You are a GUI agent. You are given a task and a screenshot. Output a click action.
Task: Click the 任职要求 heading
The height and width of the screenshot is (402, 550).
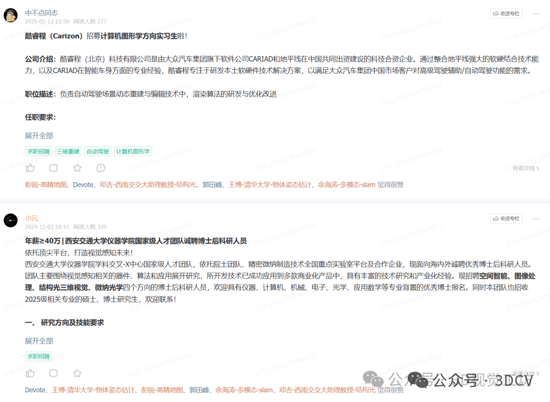40,117
